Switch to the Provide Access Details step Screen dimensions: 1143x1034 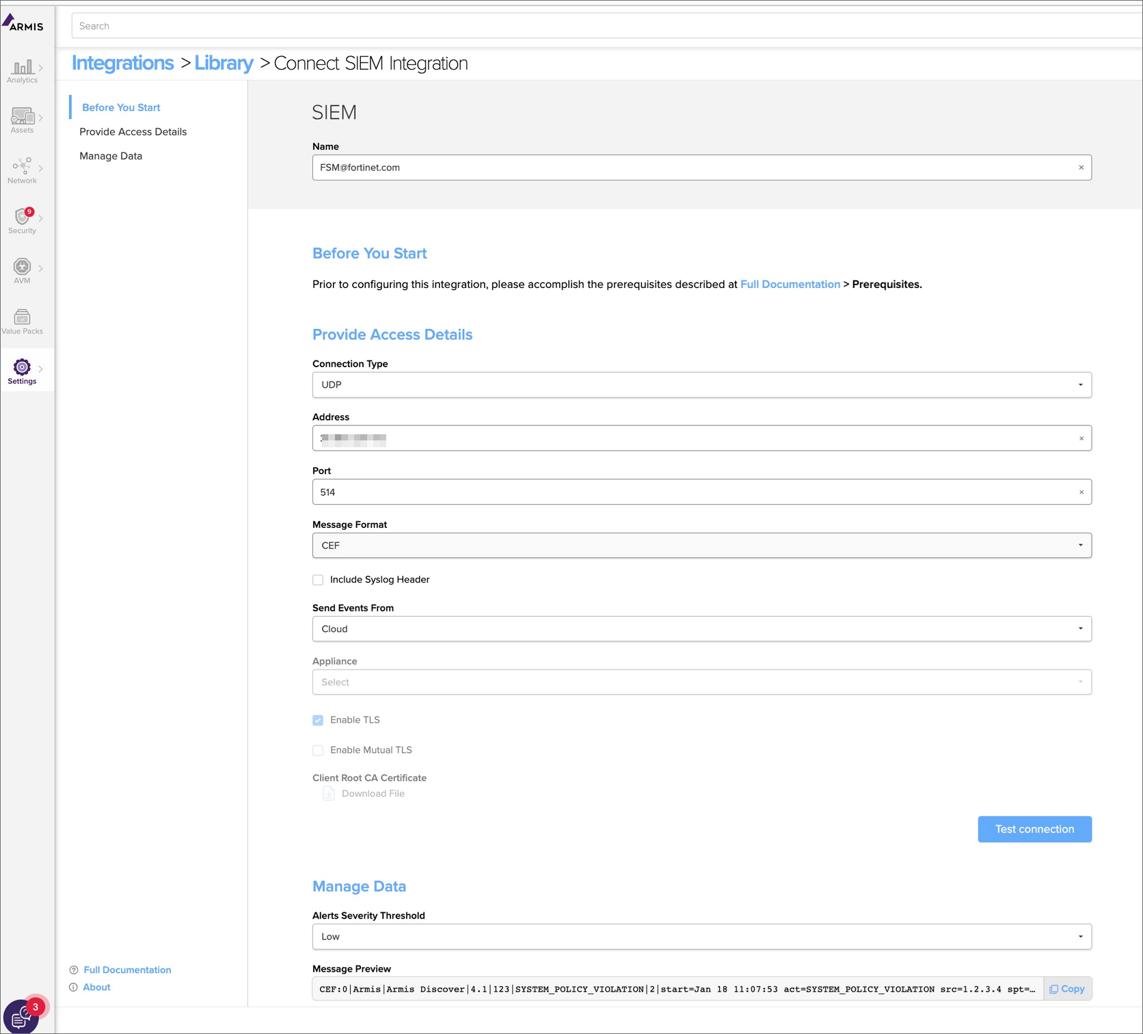coord(133,131)
